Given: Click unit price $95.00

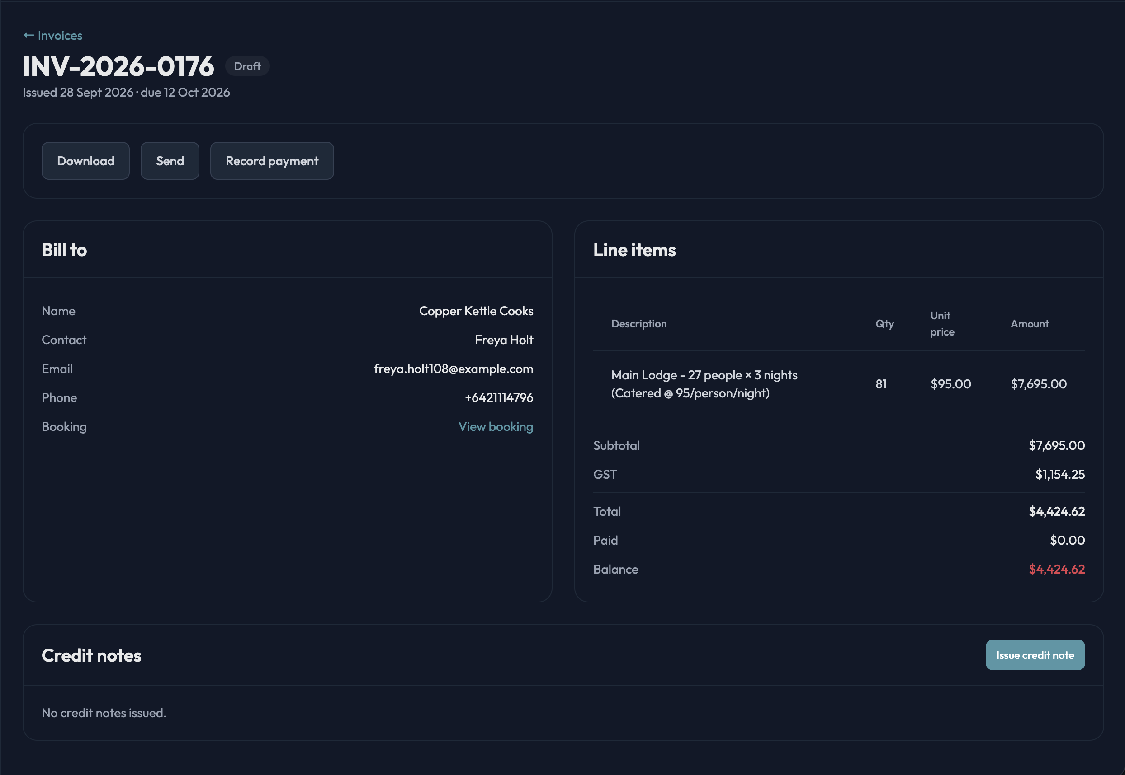Looking at the screenshot, I should point(950,384).
